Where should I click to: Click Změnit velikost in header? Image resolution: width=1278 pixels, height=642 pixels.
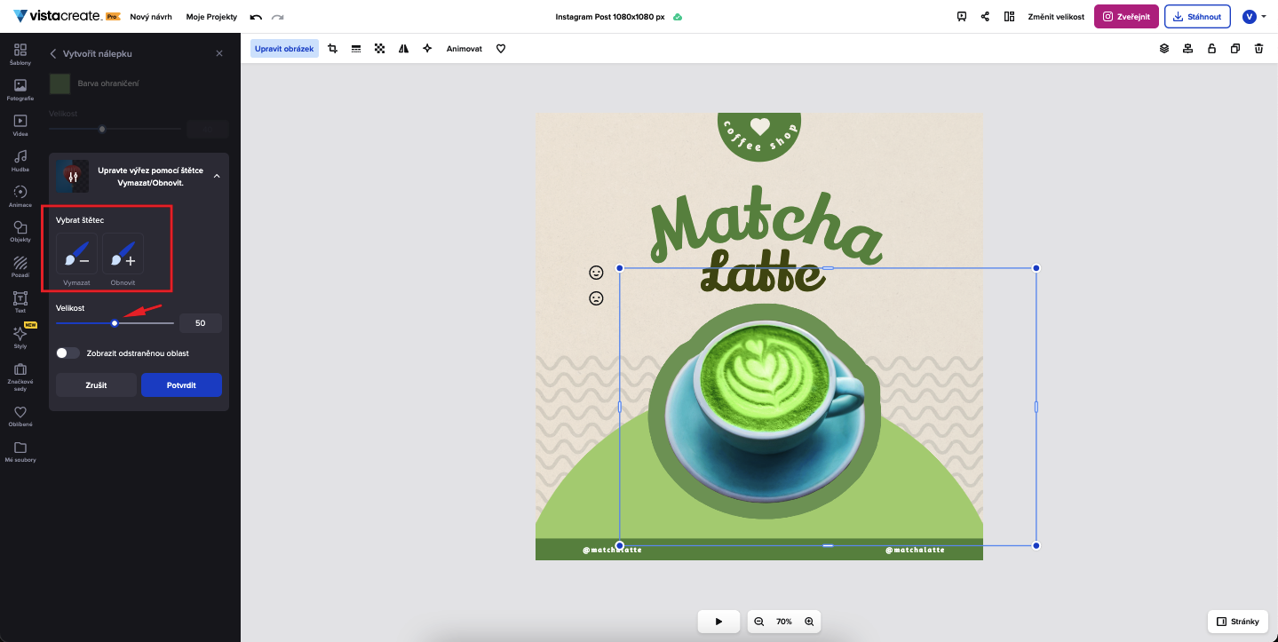(1056, 17)
